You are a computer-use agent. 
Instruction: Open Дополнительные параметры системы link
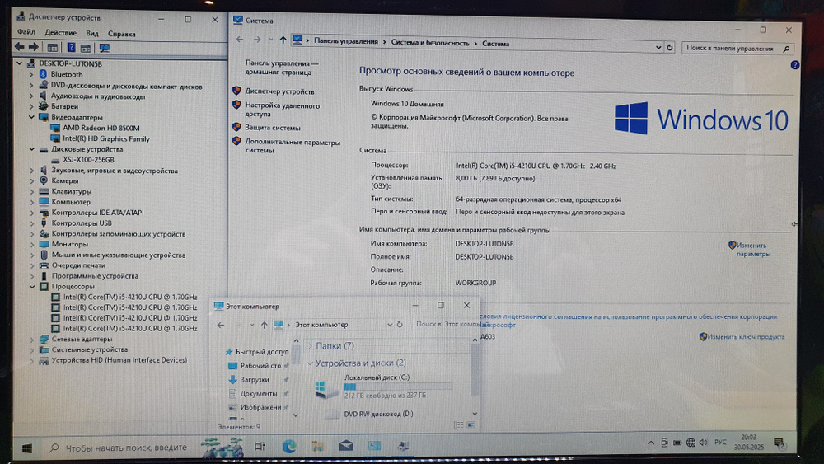click(293, 146)
